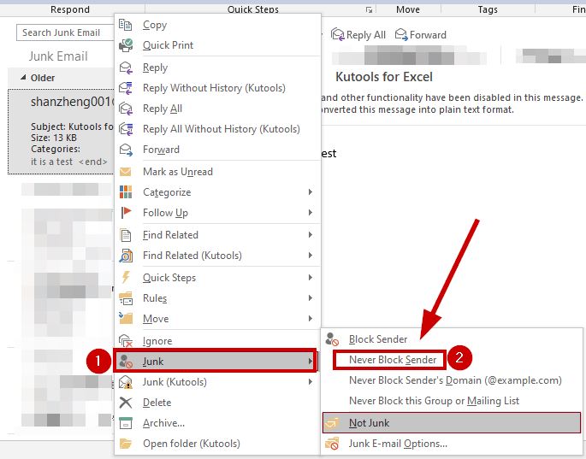Viewport: 586px width, 459px height.
Task: Click the Block Sender icon in submenu
Action: tap(332, 339)
